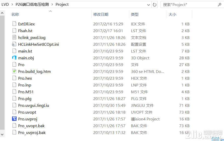Select the file name Pro.build_log.htm
This screenshot has height=141, width=224.
[34, 71]
